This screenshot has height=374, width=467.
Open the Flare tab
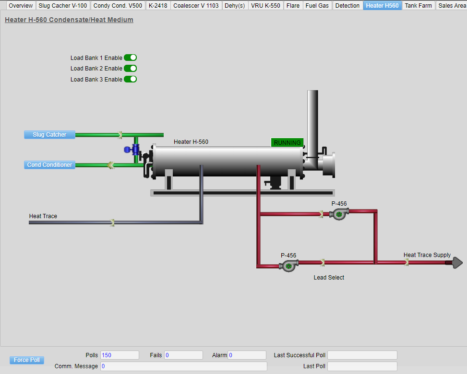(x=293, y=5)
